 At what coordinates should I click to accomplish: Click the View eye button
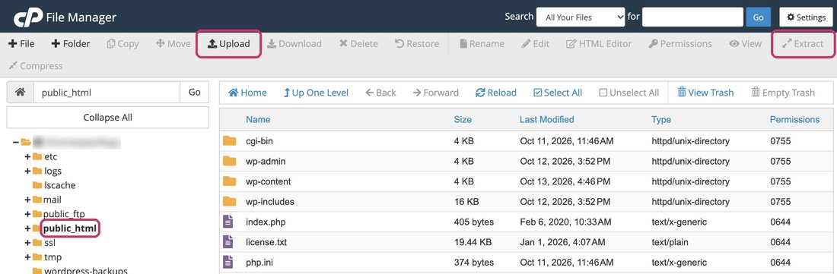(x=745, y=43)
